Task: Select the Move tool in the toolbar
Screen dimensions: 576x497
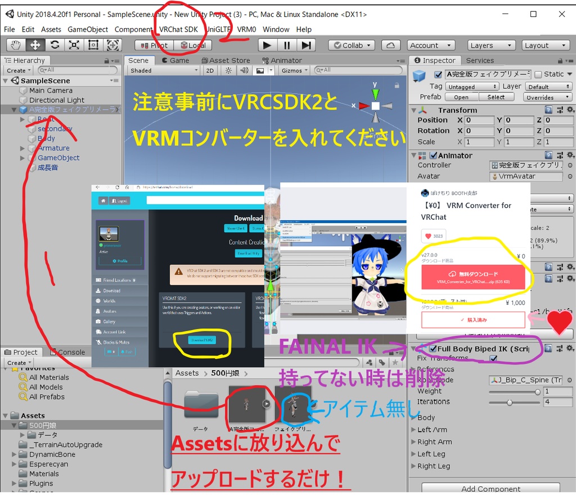Action: pos(35,45)
